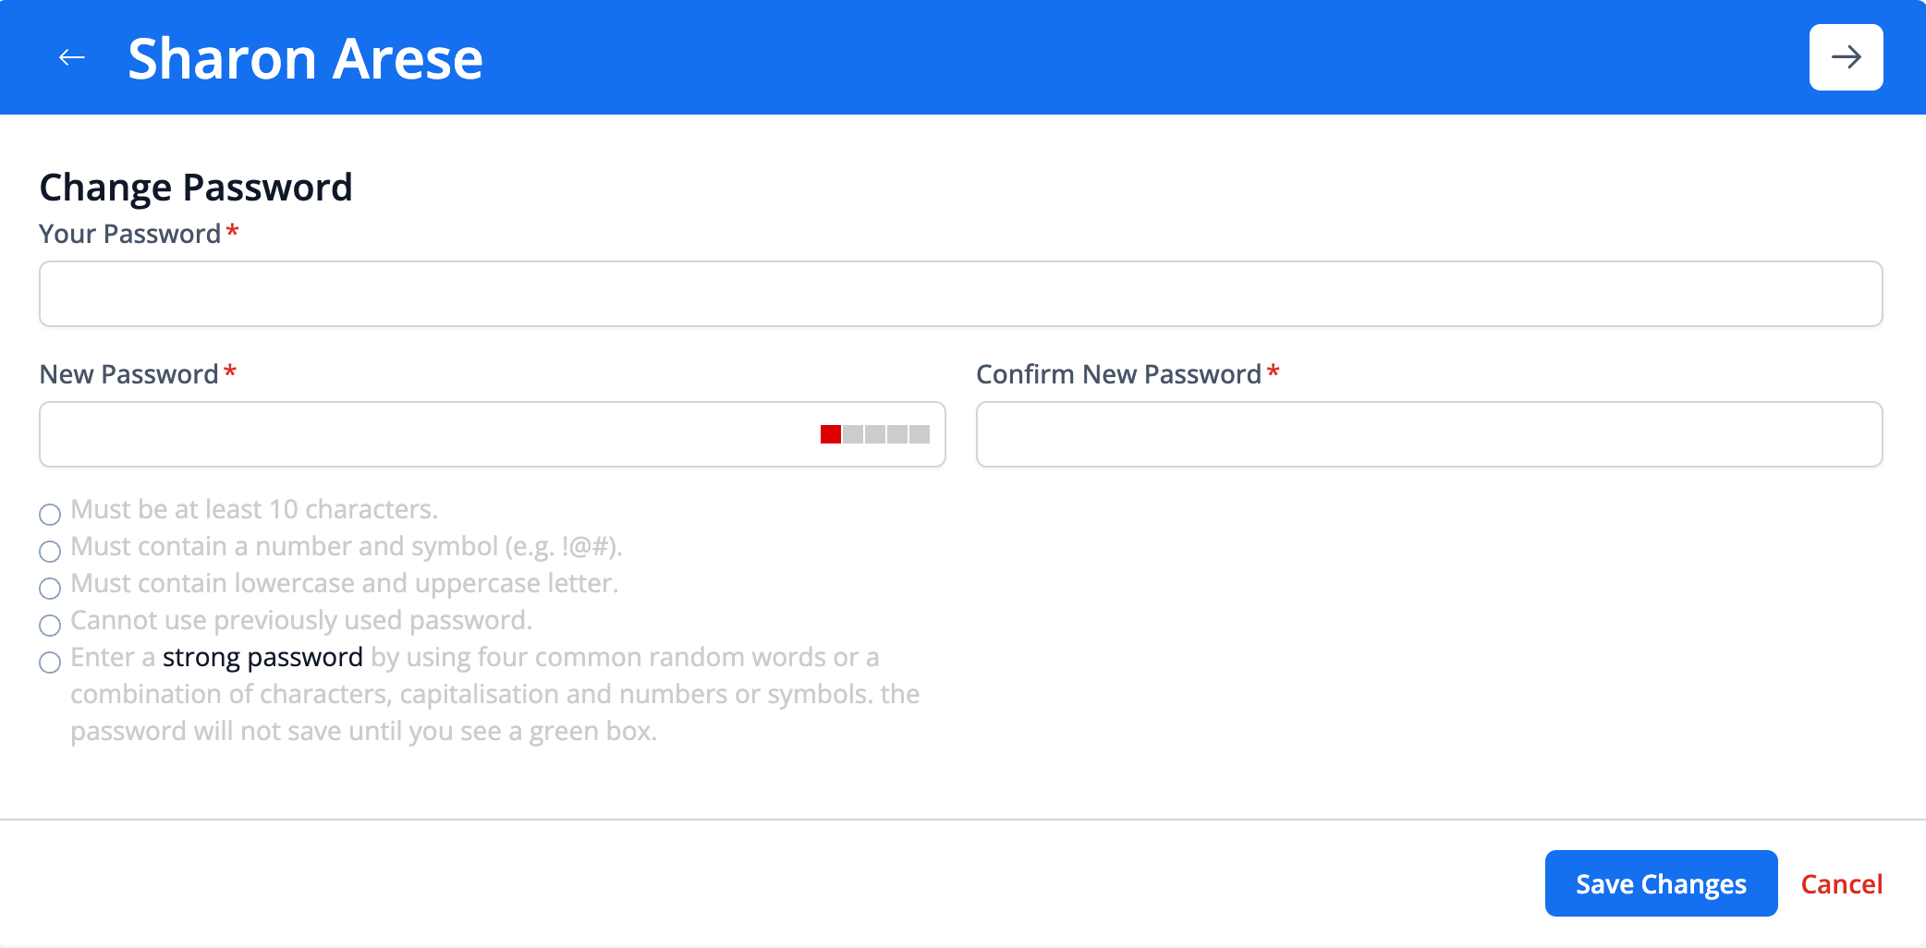Click circle beside 'previously used password' rule

(50, 625)
